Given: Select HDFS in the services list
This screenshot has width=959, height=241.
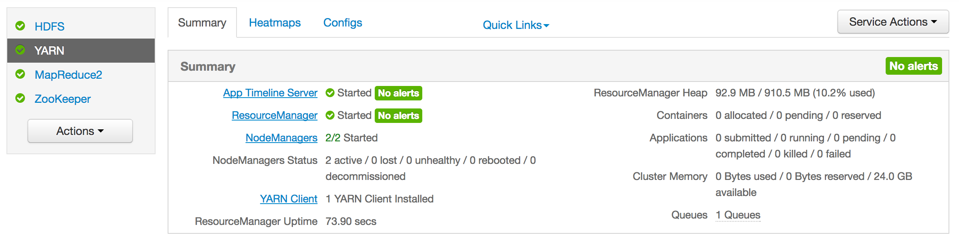Looking at the screenshot, I should (x=50, y=27).
